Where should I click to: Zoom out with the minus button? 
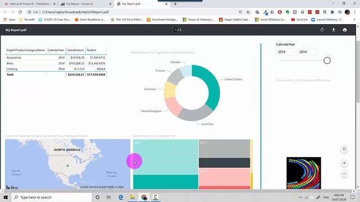pos(344,174)
